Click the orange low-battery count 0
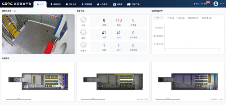The width and height of the screenshot is (226, 105). coord(133,20)
